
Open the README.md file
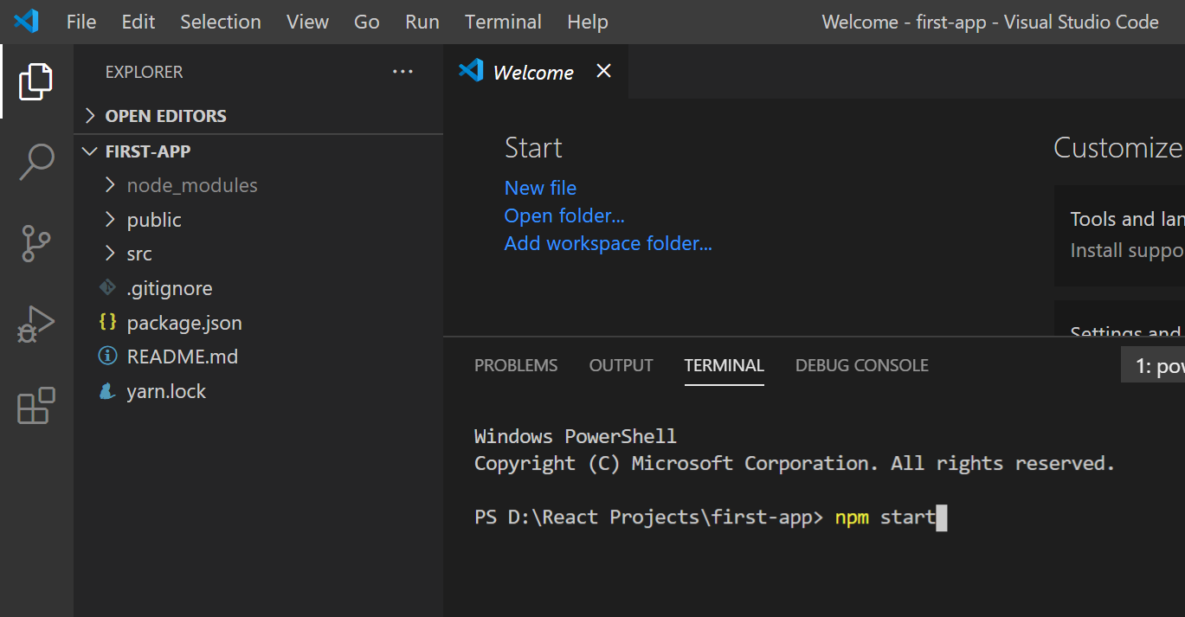tap(183, 357)
